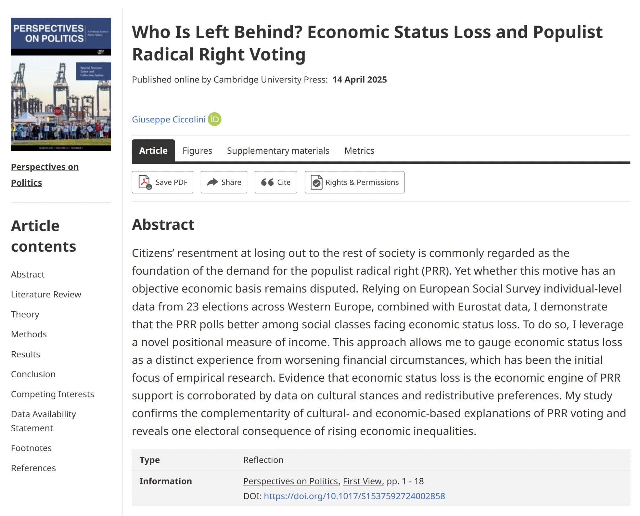640x516 pixels.
Task: Click the ORCID iD icon beside author
Action: tap(214, 119)
